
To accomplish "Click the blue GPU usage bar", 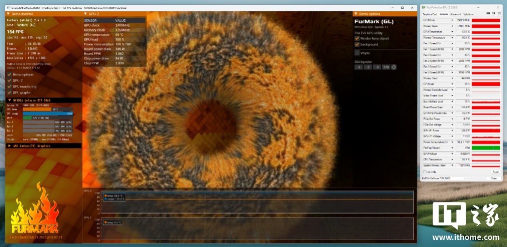I will click(48, 114).
